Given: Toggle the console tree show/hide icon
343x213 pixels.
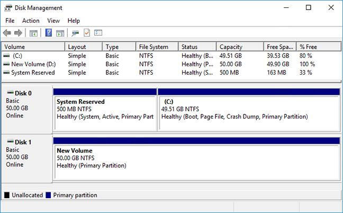Looking at the screenshot, I should tap(33, 33).
